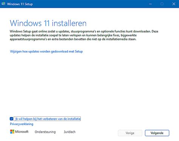This screenshot has width=179, height=141.
Task: Click the Windows 11 Setup title bar icon
Action: [x=3, y=4]
